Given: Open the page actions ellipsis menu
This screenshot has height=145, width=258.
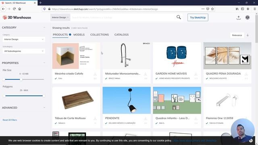Looking at the screenshot, I should click(x=203, y=9).
